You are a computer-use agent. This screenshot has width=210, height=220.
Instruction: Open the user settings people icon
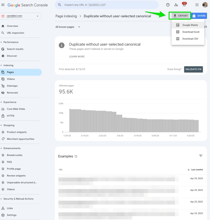coord(176,5)
